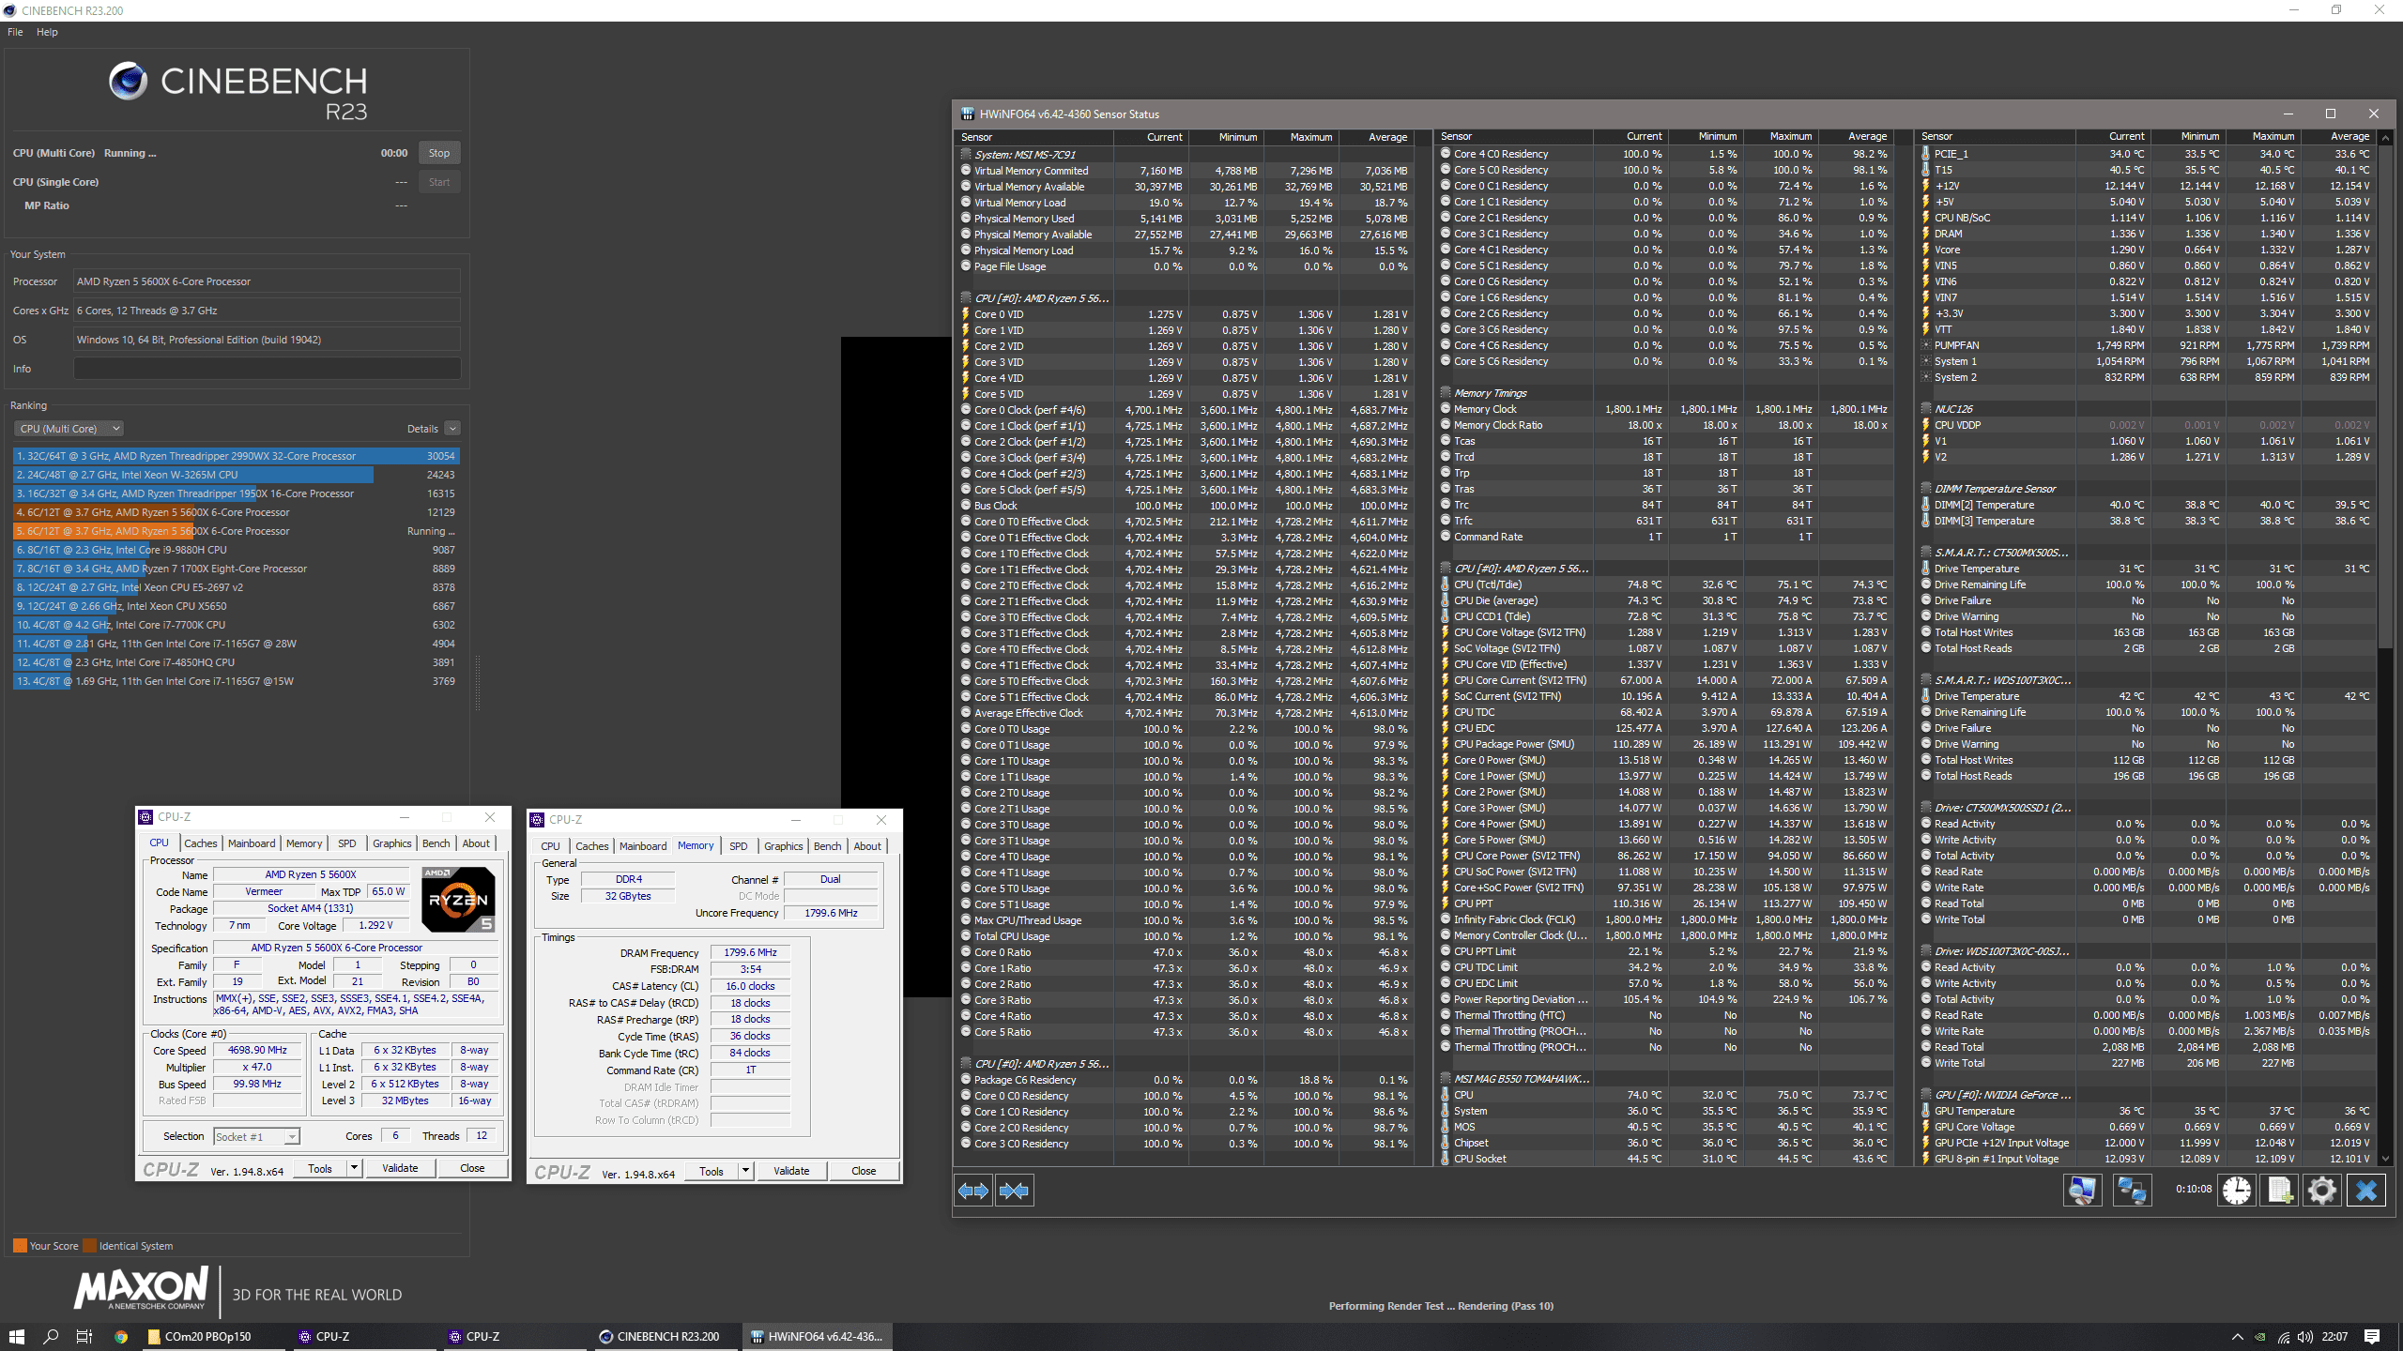Image resolution: width=2403 pixels, height=1351 pixels.
Task: Collapse NUC126 sensor group
Action: [1926, 409]
